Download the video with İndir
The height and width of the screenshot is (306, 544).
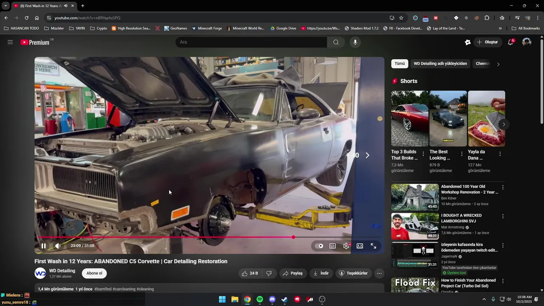[x=321, y=273]
